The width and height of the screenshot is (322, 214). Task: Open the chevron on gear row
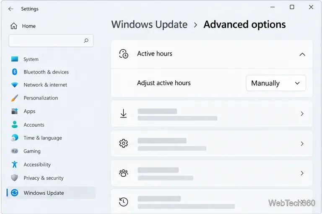pyautogui.click(x=302, y=143)
